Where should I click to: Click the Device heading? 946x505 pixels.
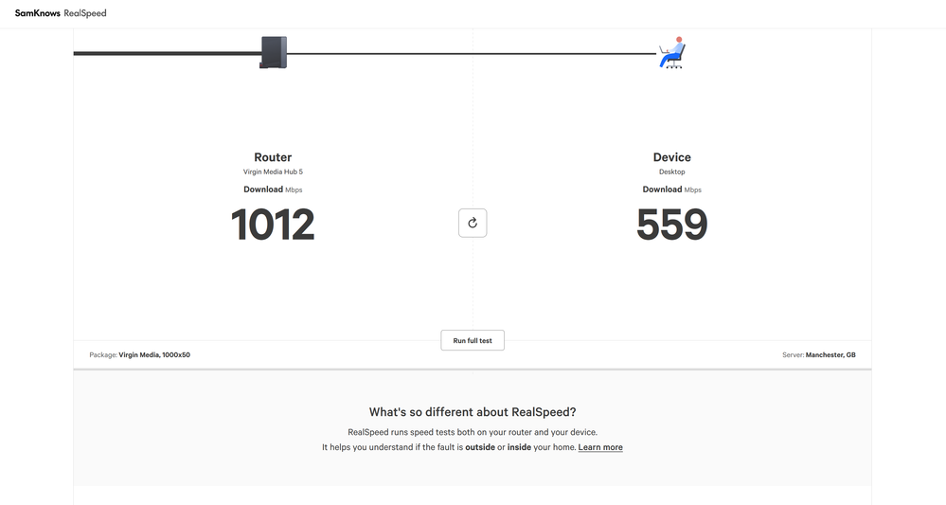point(671,157)
